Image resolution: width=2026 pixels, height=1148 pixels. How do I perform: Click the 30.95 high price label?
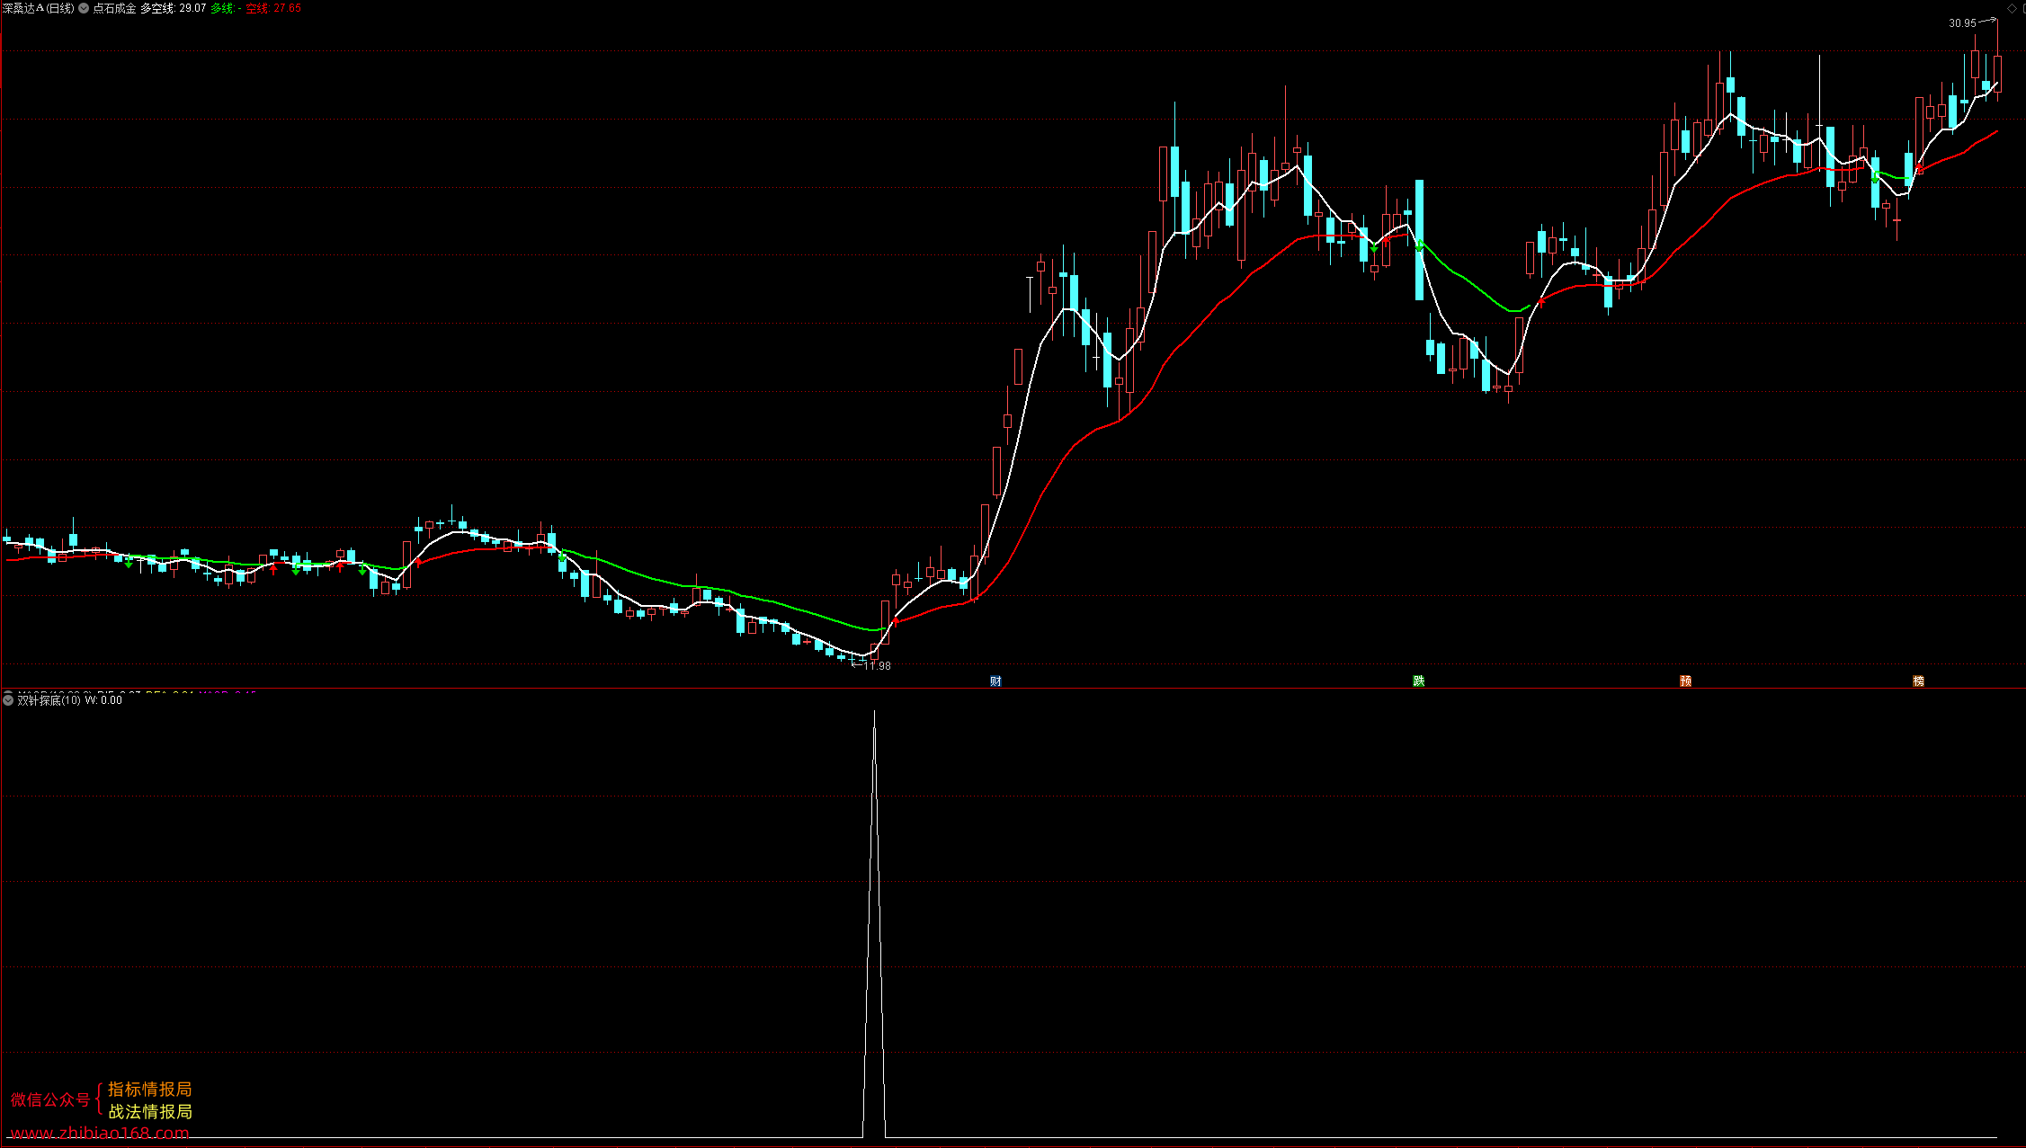(1962, 23)
